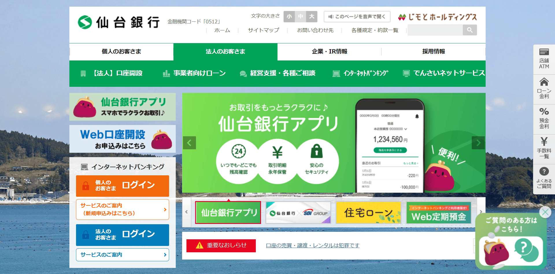
Task: Click the 金融機関コード「0512」 text
Action: coord(195,22)
